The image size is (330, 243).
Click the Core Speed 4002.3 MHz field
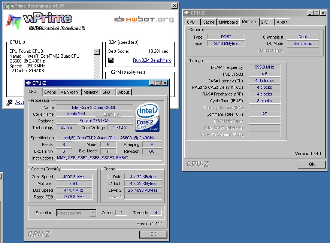(74, 177)
